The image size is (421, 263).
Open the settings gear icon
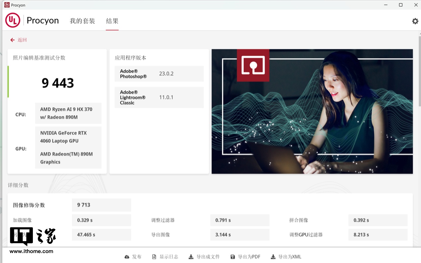coord(415,21)
